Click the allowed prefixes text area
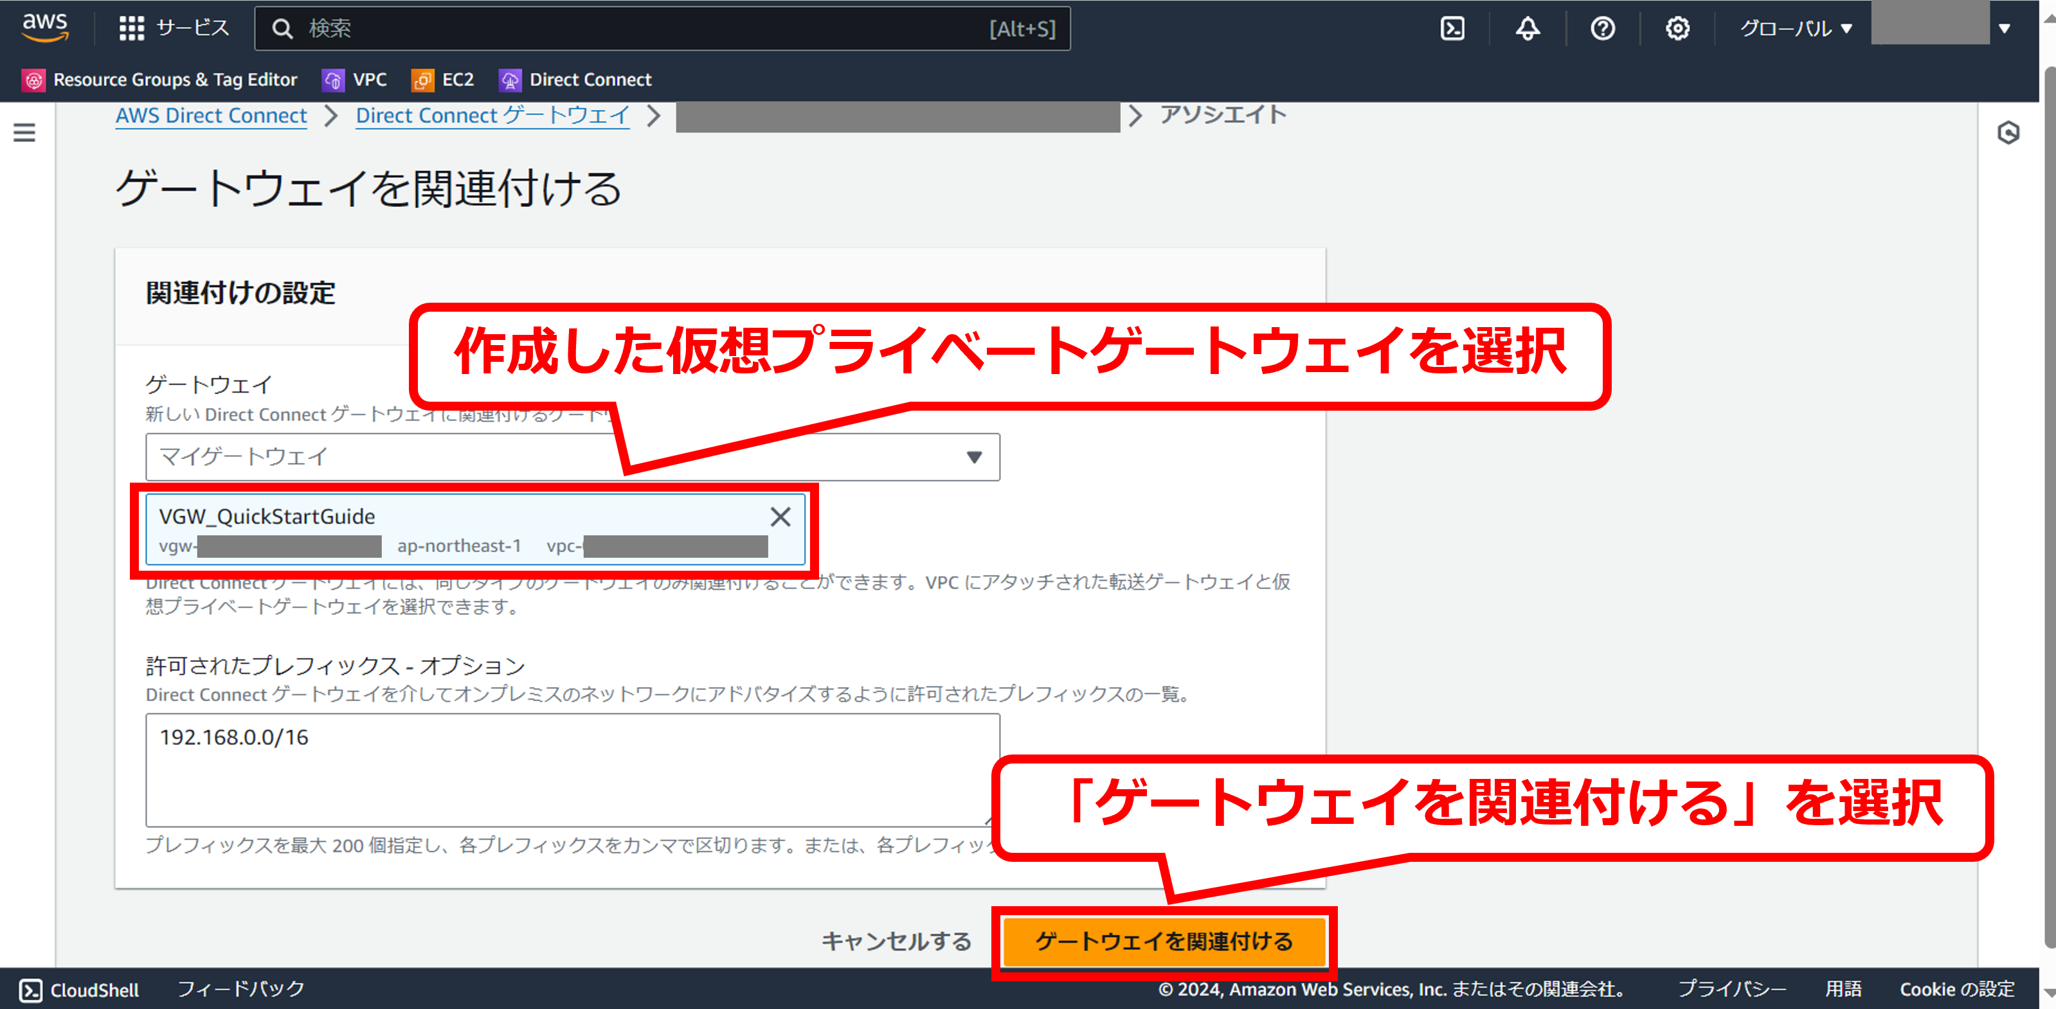 click(572, 769)
